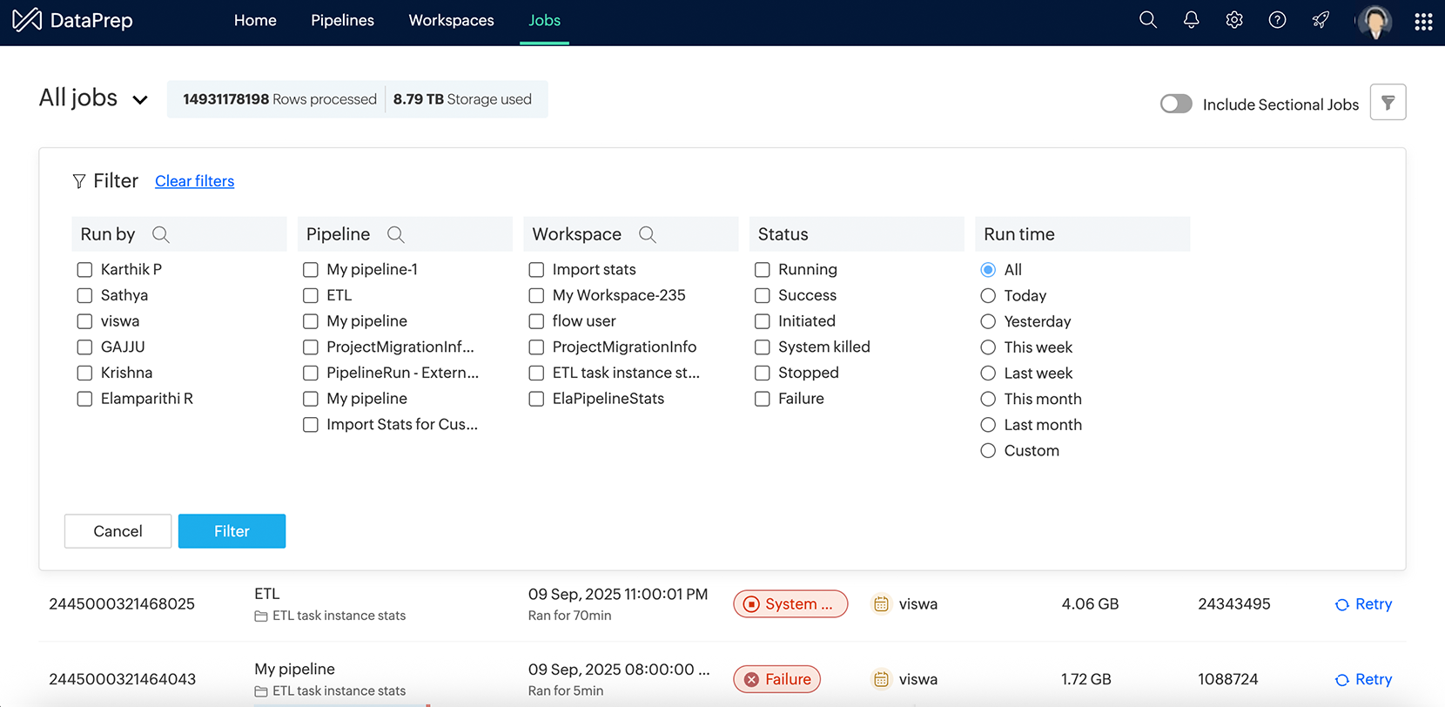The image size is (1445, 707).
Task: Open the notifications bell
Action: tap(1191, 20)
